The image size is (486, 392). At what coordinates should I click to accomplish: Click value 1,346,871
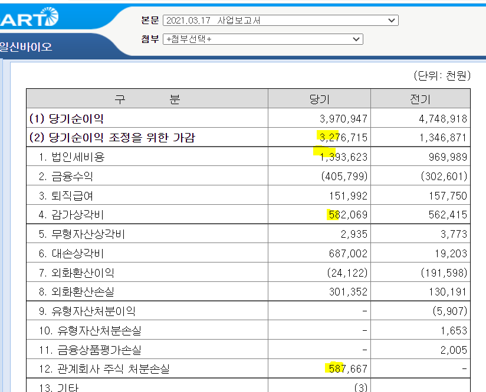coord(443,137)
